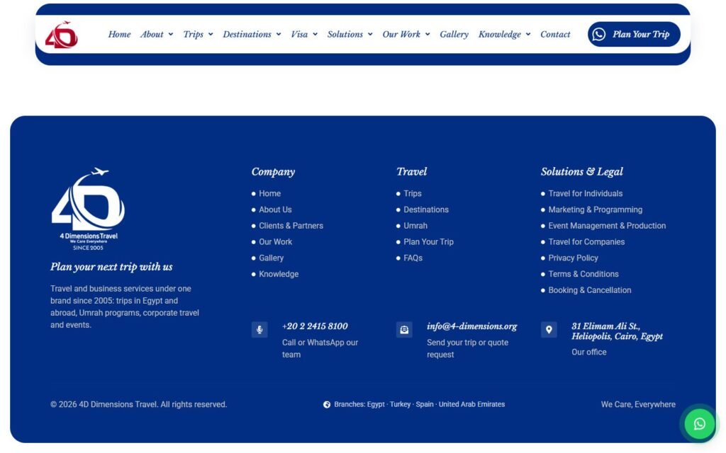Click 'Call or WhatsApp our team' caption
Screen dimensions: 726x453
pyautogui.click(x=320, y=349)
